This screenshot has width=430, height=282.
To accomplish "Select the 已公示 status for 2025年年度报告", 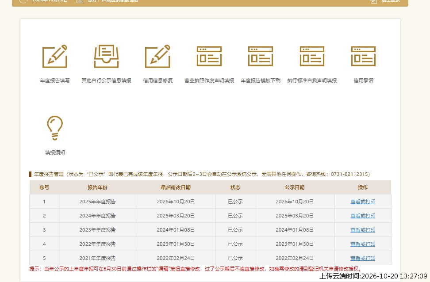I will (x=235, y=202).
